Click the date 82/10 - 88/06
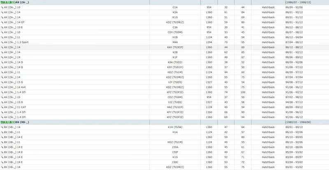The image size is (329, 170). (x=294, y=147)
